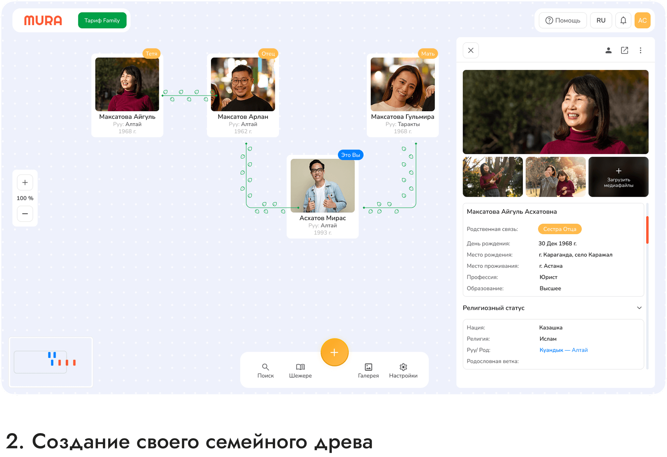Screen dimensions: 667x457
Task: Open Поиск search in bottom bar
Action: pos(265,370)
